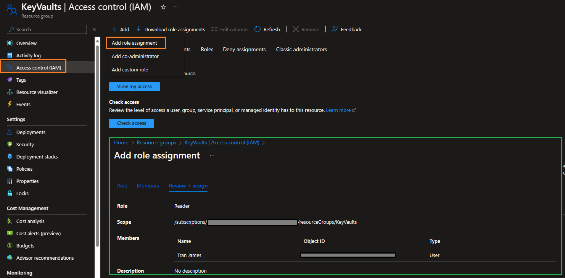Screen dimensions: 565x278
Task: Open the Add menu with the plus icon
Action: click(x=114, y=29)
